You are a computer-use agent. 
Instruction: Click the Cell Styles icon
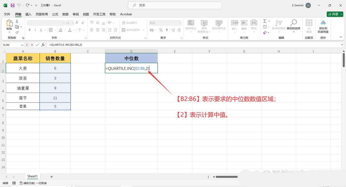click(x=219, y=23)
